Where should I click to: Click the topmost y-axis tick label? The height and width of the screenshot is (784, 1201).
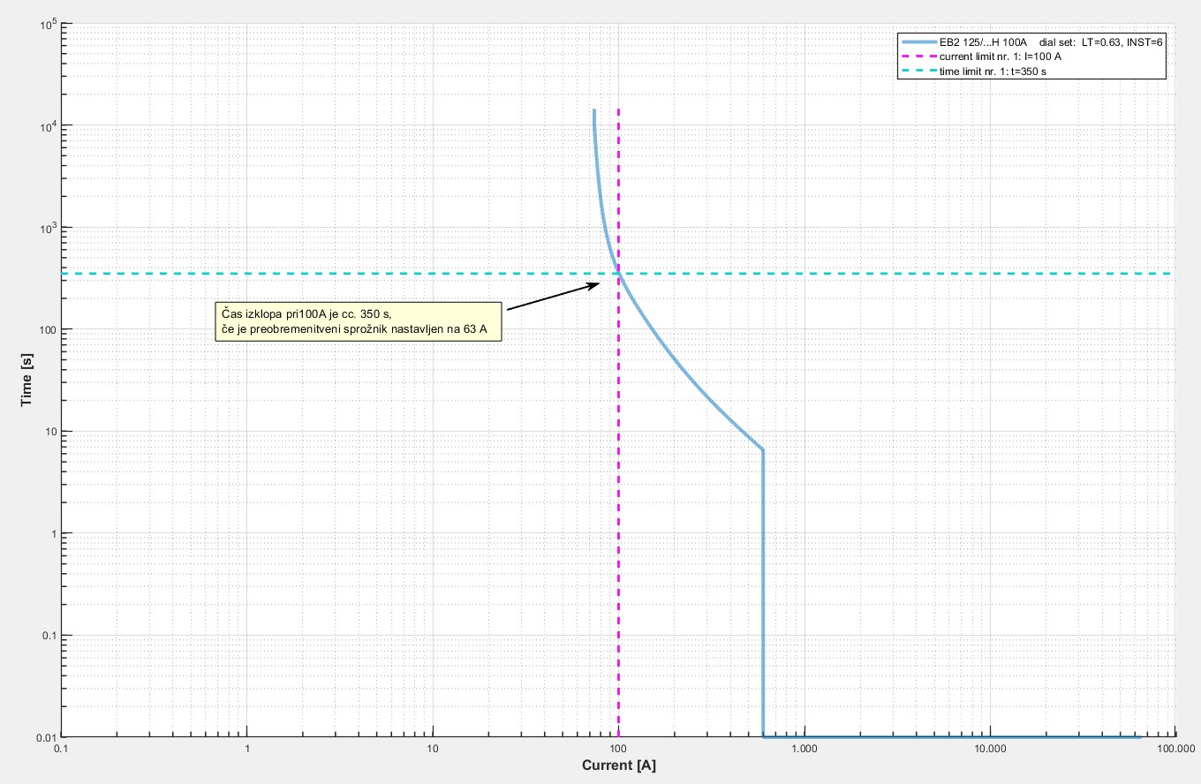[x=48, y=24]
